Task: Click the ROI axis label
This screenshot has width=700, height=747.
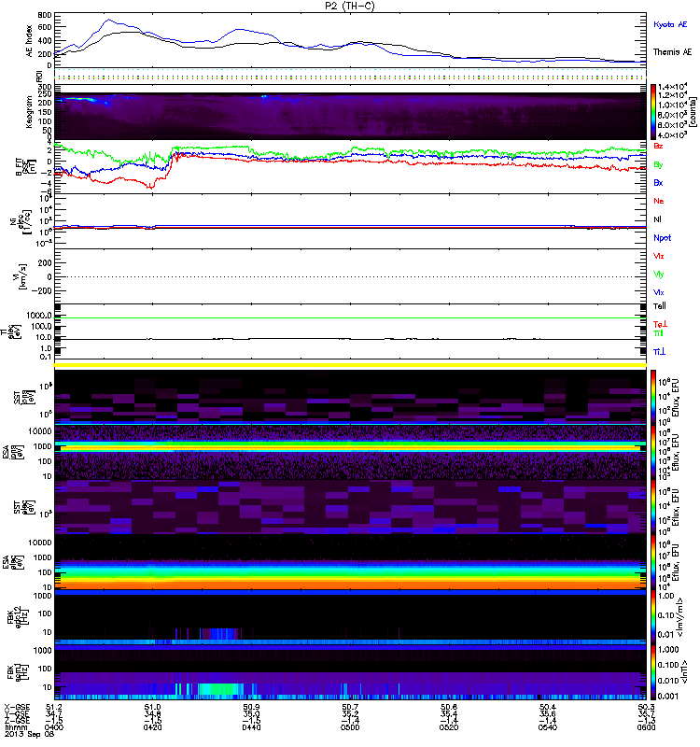Action: coord(39,76)
